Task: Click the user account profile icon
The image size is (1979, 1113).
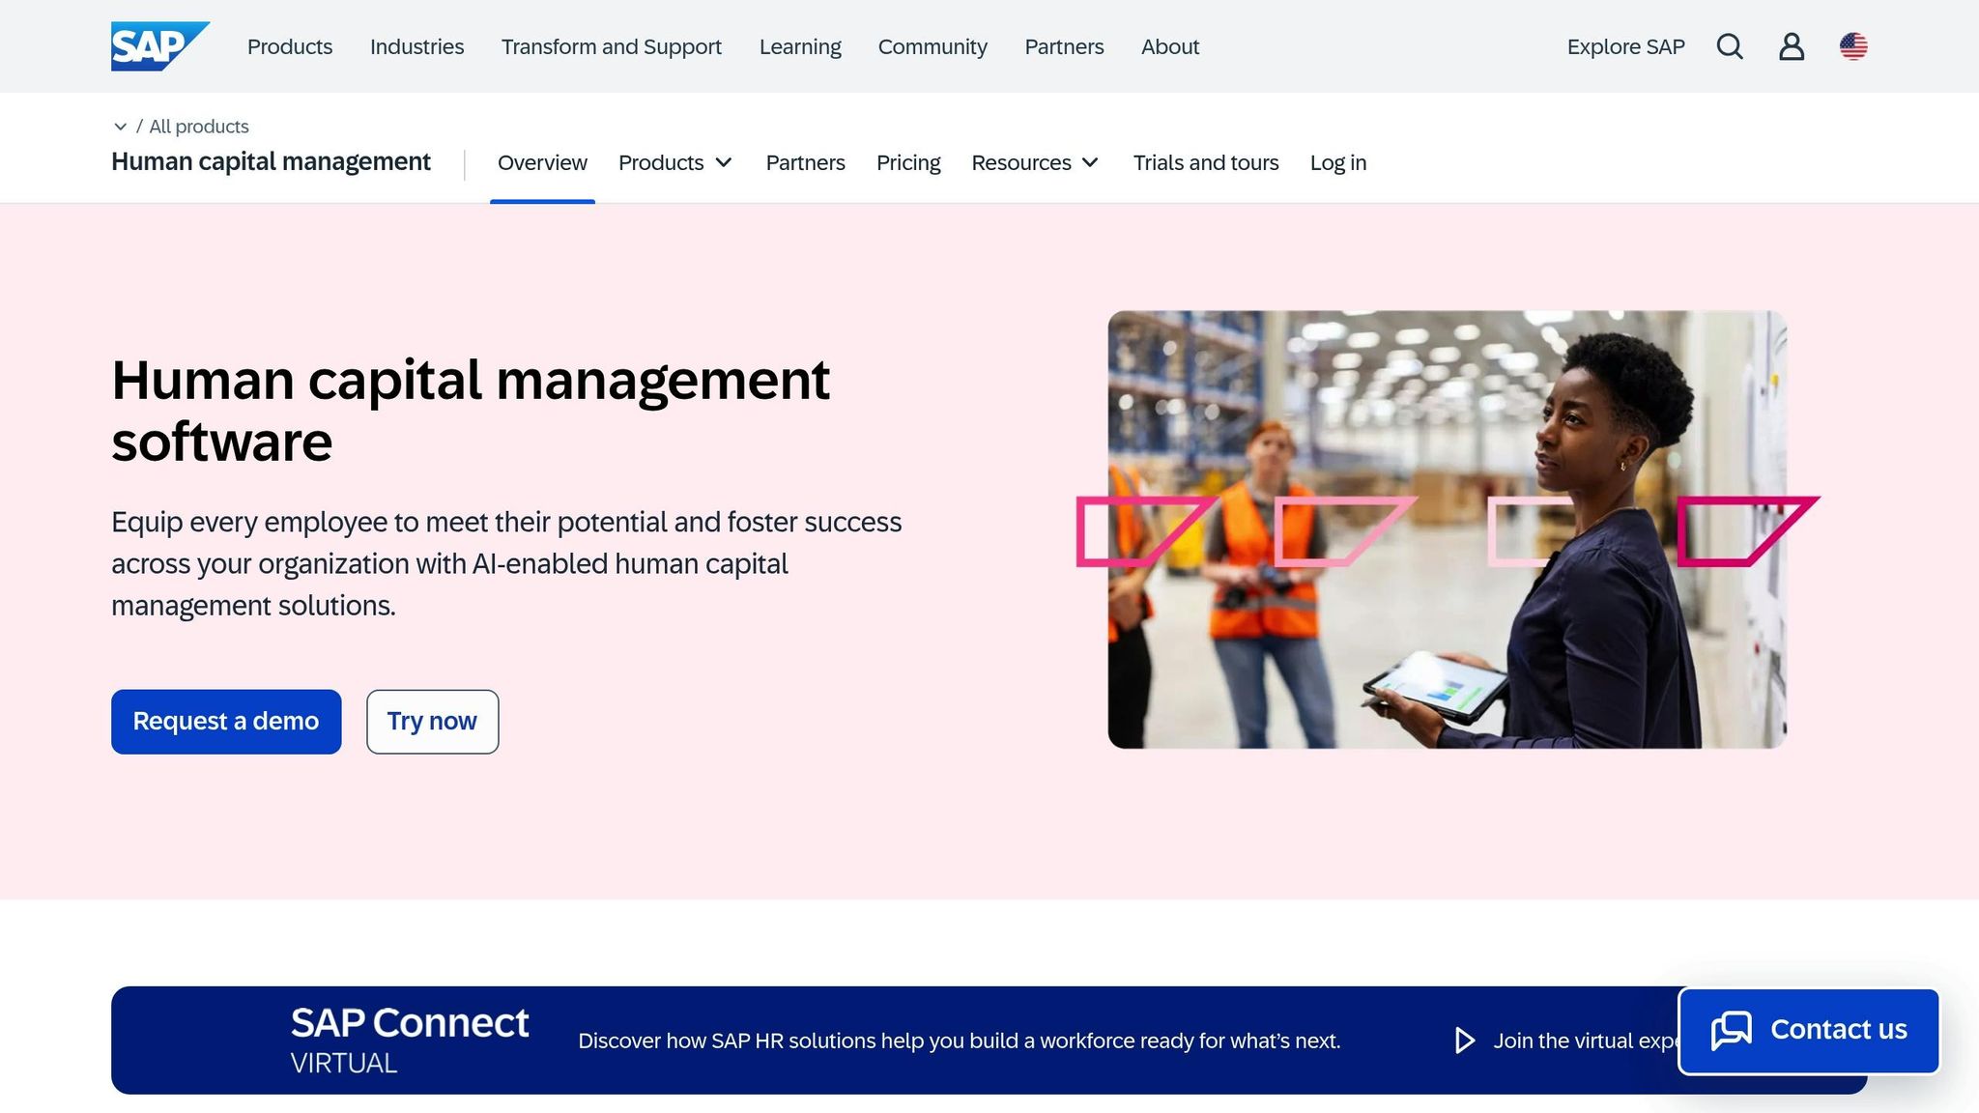Action: [x=1792, y=46]
